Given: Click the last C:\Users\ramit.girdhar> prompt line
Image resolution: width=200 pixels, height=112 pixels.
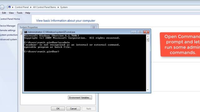Looking at the screenshot, I should point(42,52).
